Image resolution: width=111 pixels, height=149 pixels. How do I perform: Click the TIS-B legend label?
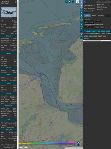[x=104, y=36]
